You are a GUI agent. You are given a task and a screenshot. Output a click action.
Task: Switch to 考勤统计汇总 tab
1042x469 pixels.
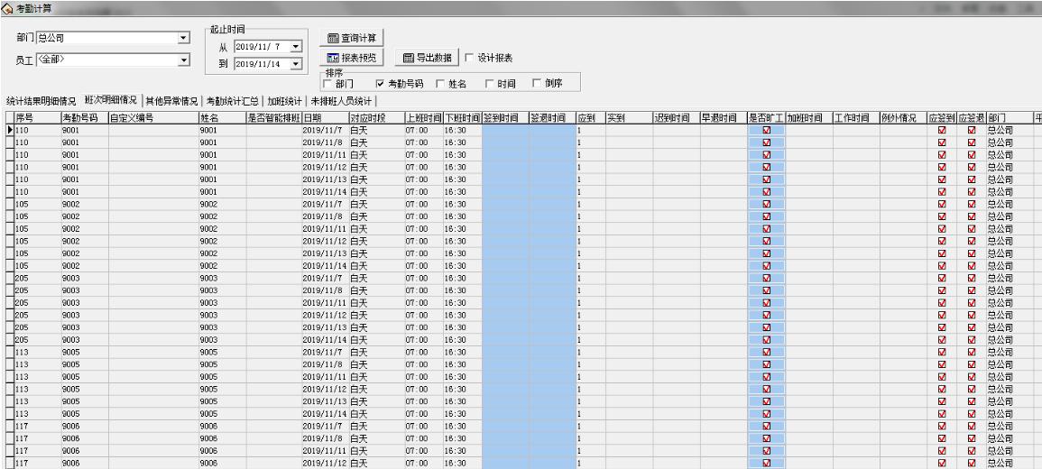[232, 102]
